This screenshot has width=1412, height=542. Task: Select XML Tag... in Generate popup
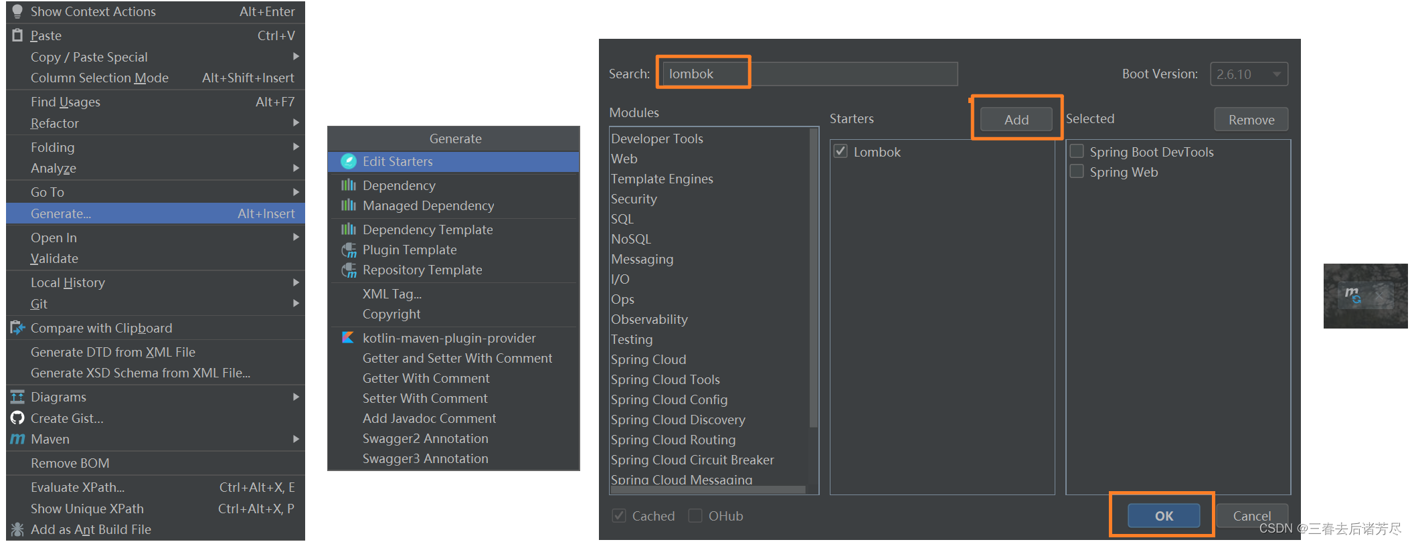454,294
